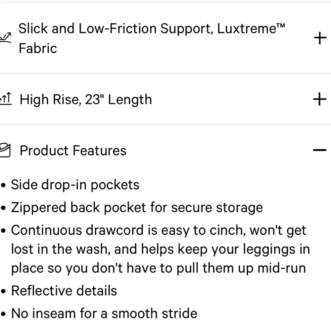This screenshot has width=331, height=331.
Task: Click the bullet before Continuous drawcord
Action: click(3, 231)
